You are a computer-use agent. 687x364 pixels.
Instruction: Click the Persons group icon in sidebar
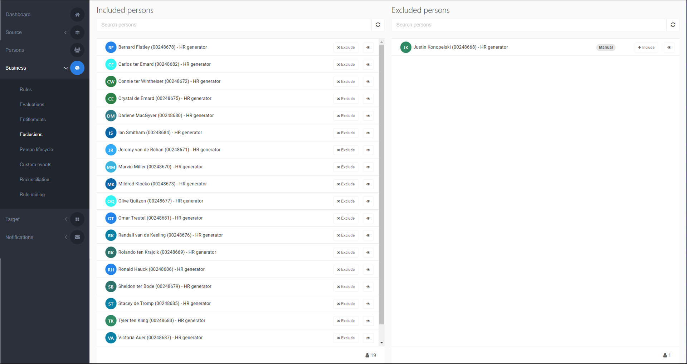(77, 50)
